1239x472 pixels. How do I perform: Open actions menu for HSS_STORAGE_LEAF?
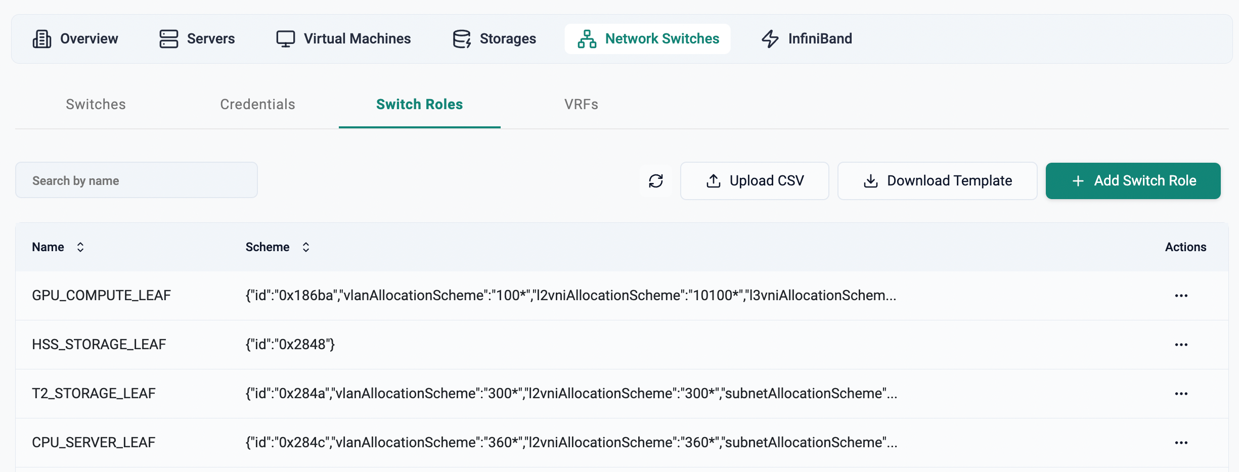[x=1181, y=345]
